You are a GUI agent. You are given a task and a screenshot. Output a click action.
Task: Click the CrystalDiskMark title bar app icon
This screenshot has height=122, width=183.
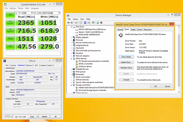point(5,4)
